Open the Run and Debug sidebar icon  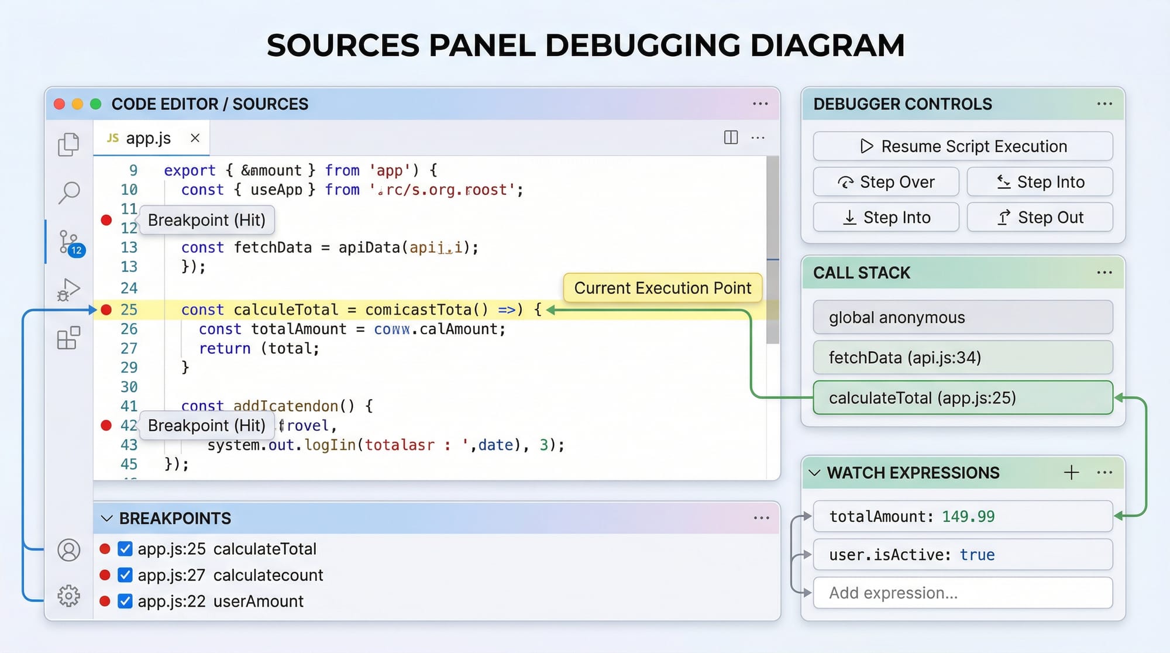tap(68, 289)
